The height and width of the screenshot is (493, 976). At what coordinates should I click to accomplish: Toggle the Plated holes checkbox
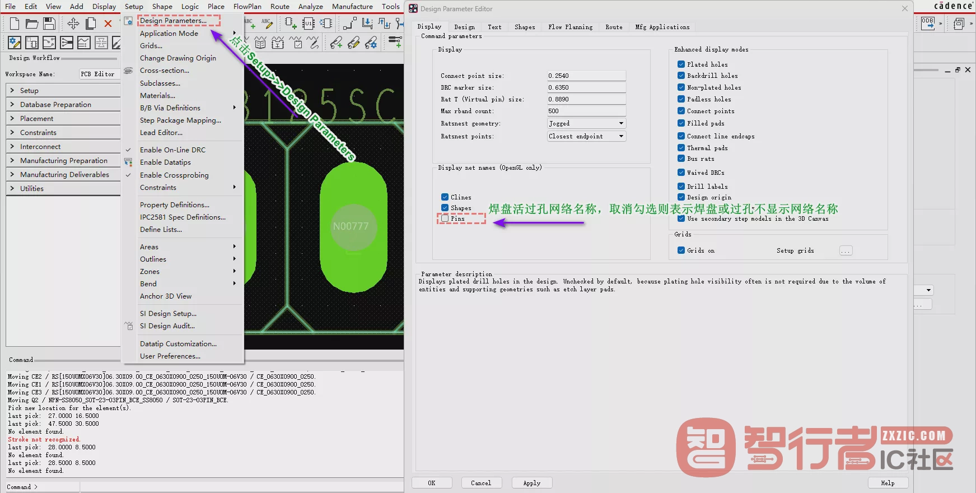[x=681, y=64]
